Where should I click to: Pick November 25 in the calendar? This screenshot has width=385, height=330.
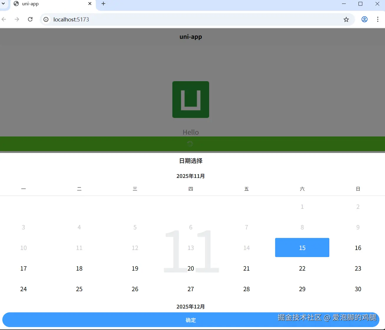click(79, 289)
